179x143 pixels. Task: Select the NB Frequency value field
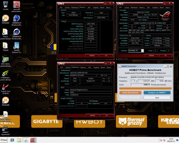click(x=101, y=18)
